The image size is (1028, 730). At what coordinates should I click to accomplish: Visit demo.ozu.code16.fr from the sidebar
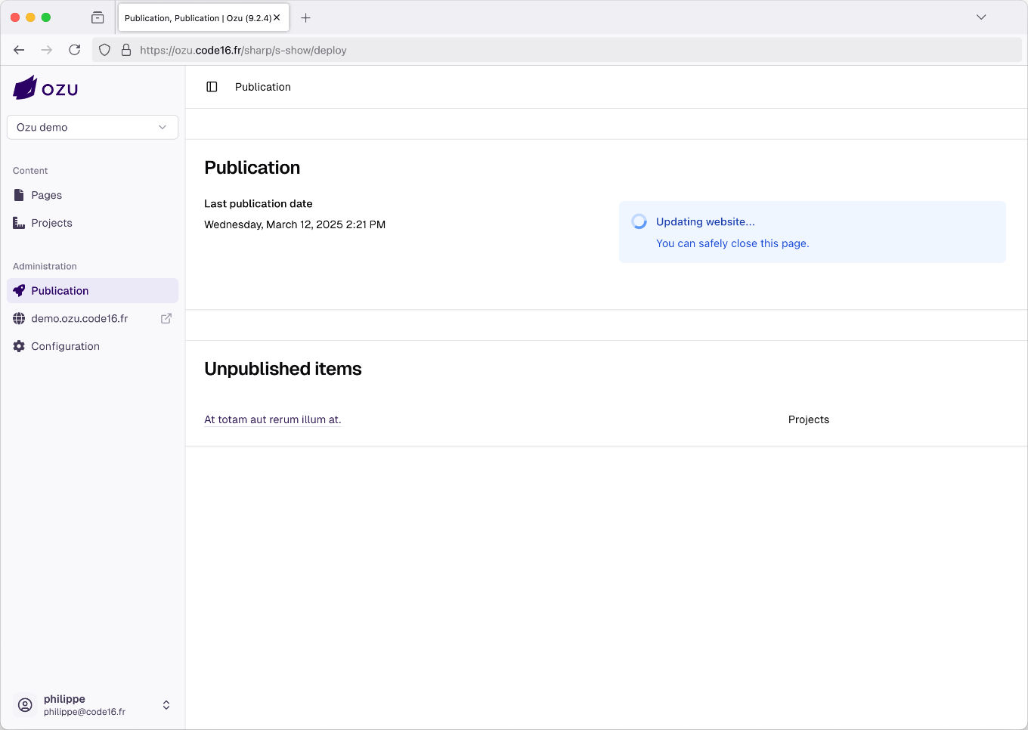click(79, 318)
